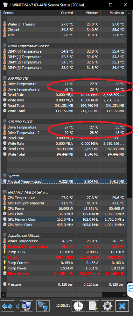Select the GPU Temperature row
Screen dimensions: 133x316
[x=64, y=198]
